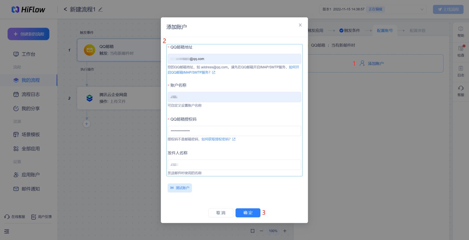Select 我的流程 in sidebar
Viewport: 469px width, 240px height.
tap(28, 80)
